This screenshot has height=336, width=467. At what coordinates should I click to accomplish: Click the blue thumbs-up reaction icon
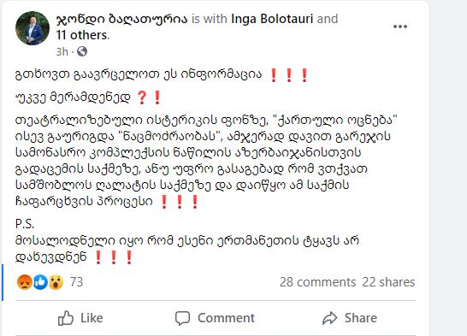click(x=40, y=282)
